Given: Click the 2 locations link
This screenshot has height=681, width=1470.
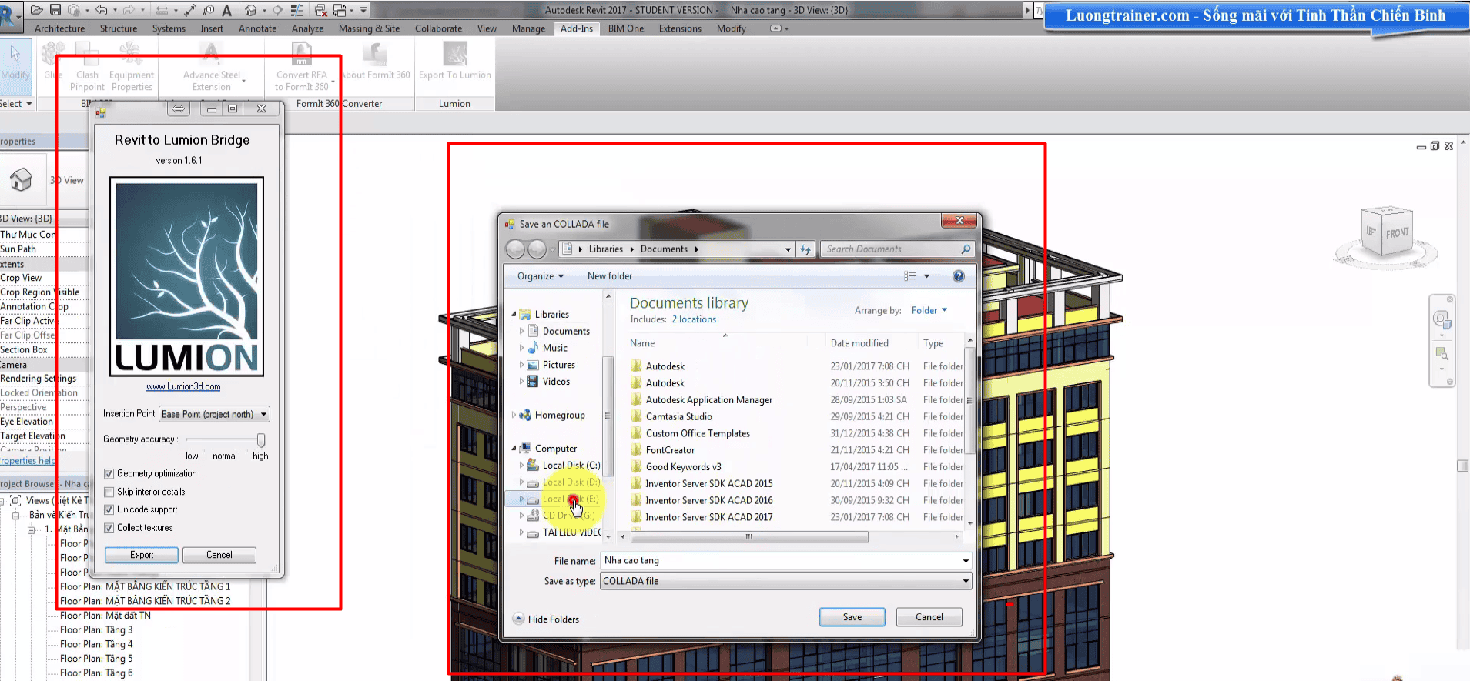Looking at the screenshot, I should point(694,319).
